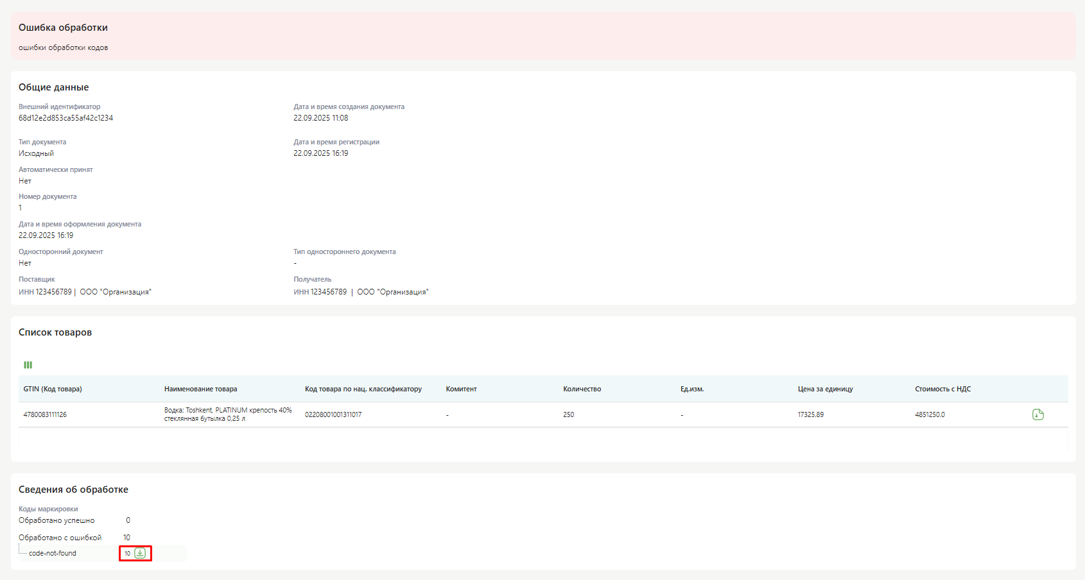The image size is (1085, 580).
Task: Open document number 1 link
Action: (21, 208)
